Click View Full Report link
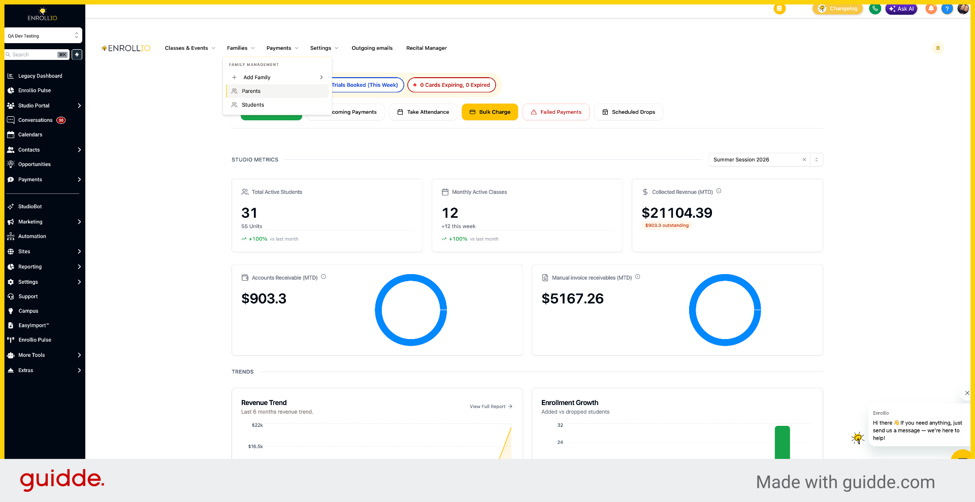The width and height of the screenshot is (975, 502). click(x=491, y=407)
